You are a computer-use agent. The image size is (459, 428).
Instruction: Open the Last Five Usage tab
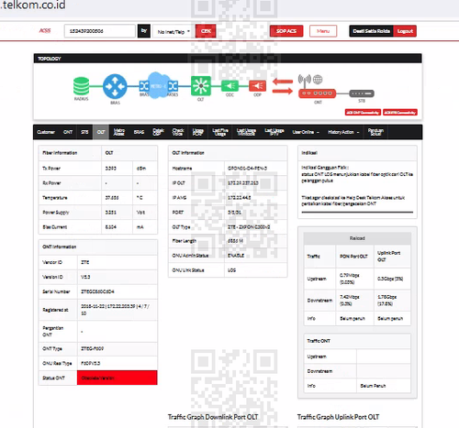pyautogui.click(x=220, y=132)
